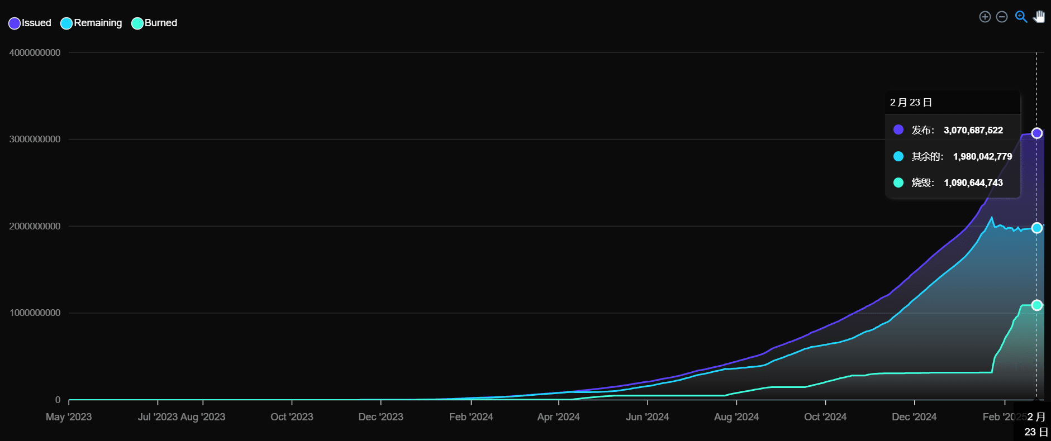Click the teal Burned legend marker
Image resolution: width=1051 pixels, height=441 pixels.
click(137, 23)
